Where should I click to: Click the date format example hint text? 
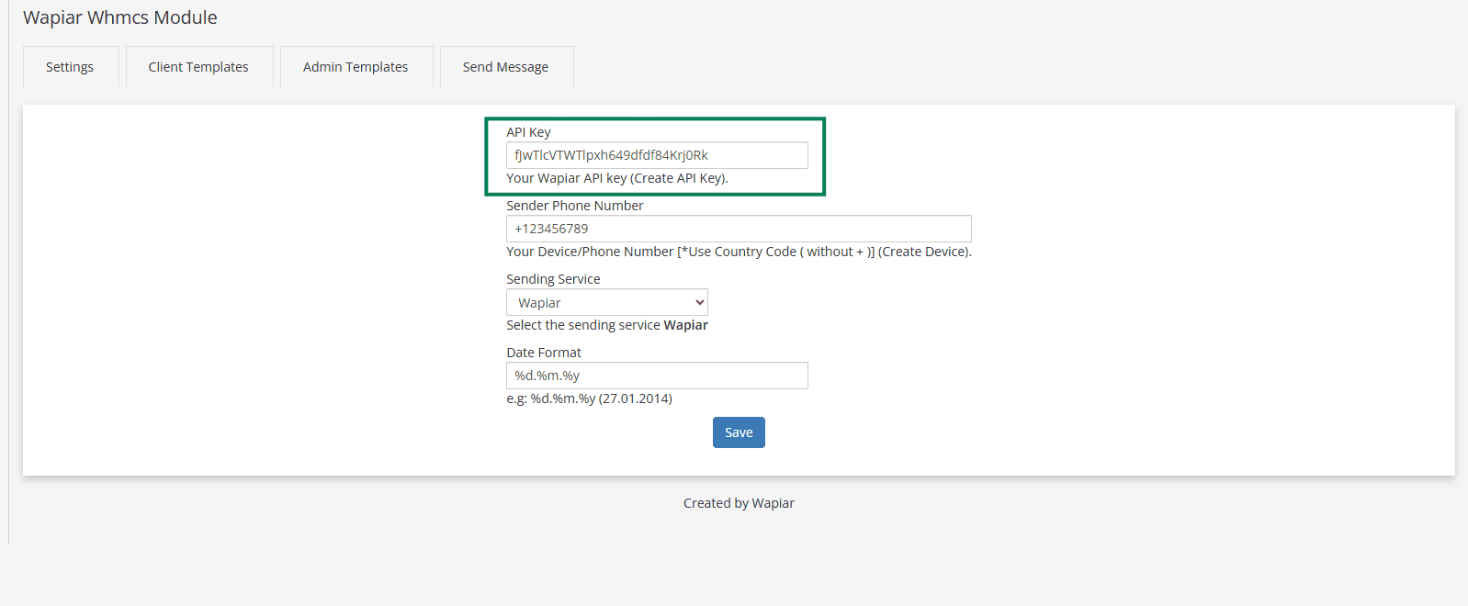coord(589,398)
